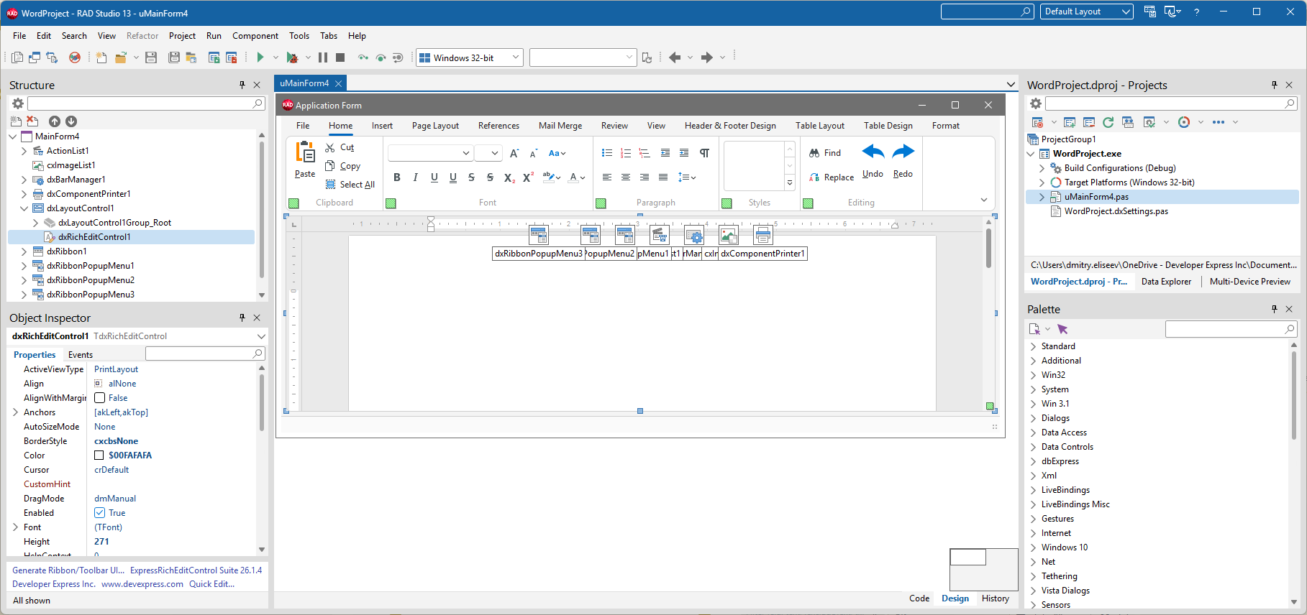Click the Find binoculars button
The height and width of the screenshot is (615, 1307).
point(824,153)
